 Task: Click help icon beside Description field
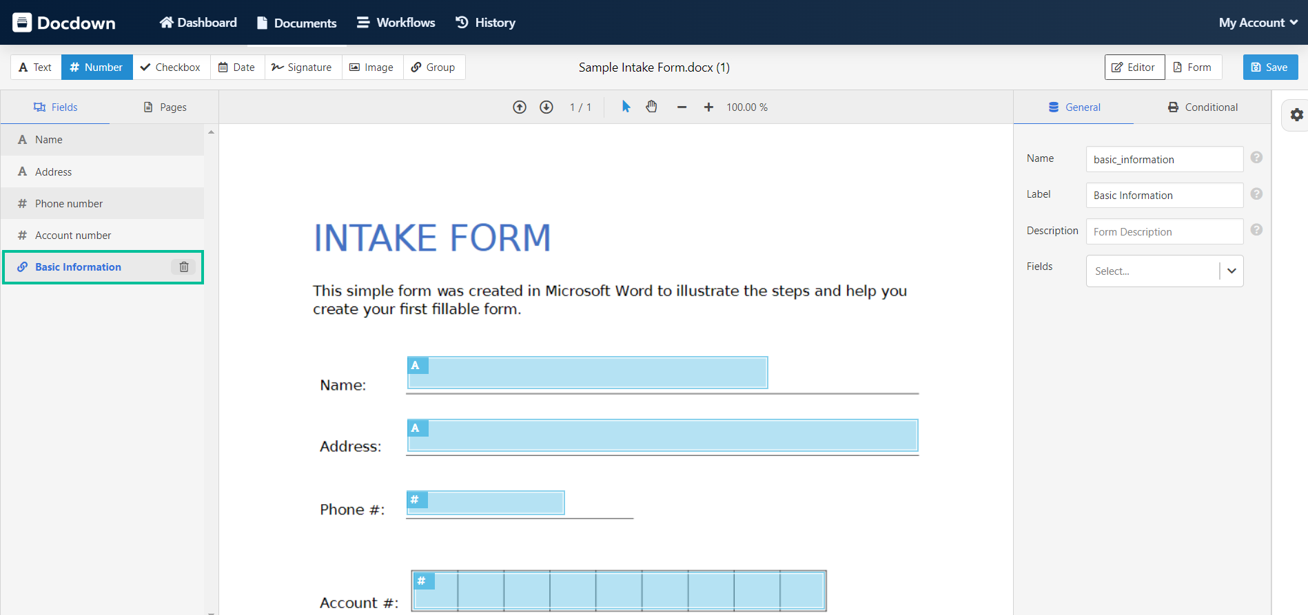coord(1256,230)
